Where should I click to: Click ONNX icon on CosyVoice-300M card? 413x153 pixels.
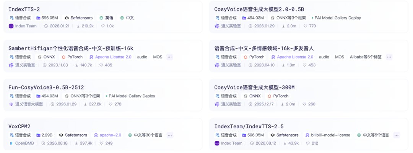(x=246, y=96)
